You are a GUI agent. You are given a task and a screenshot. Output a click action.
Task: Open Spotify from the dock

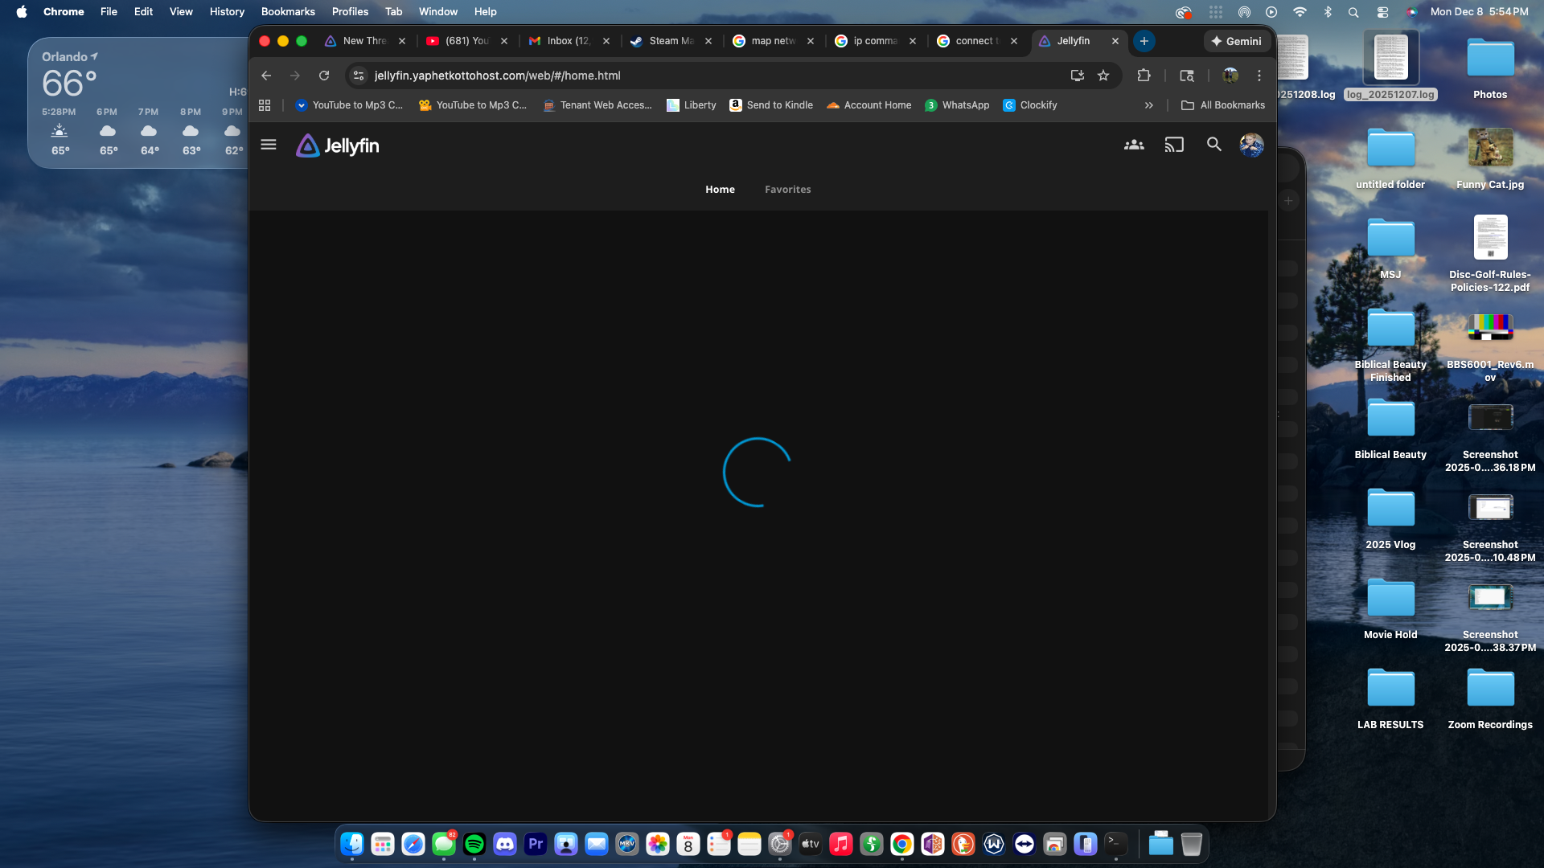pyautogui.click(x=474, y=844)
